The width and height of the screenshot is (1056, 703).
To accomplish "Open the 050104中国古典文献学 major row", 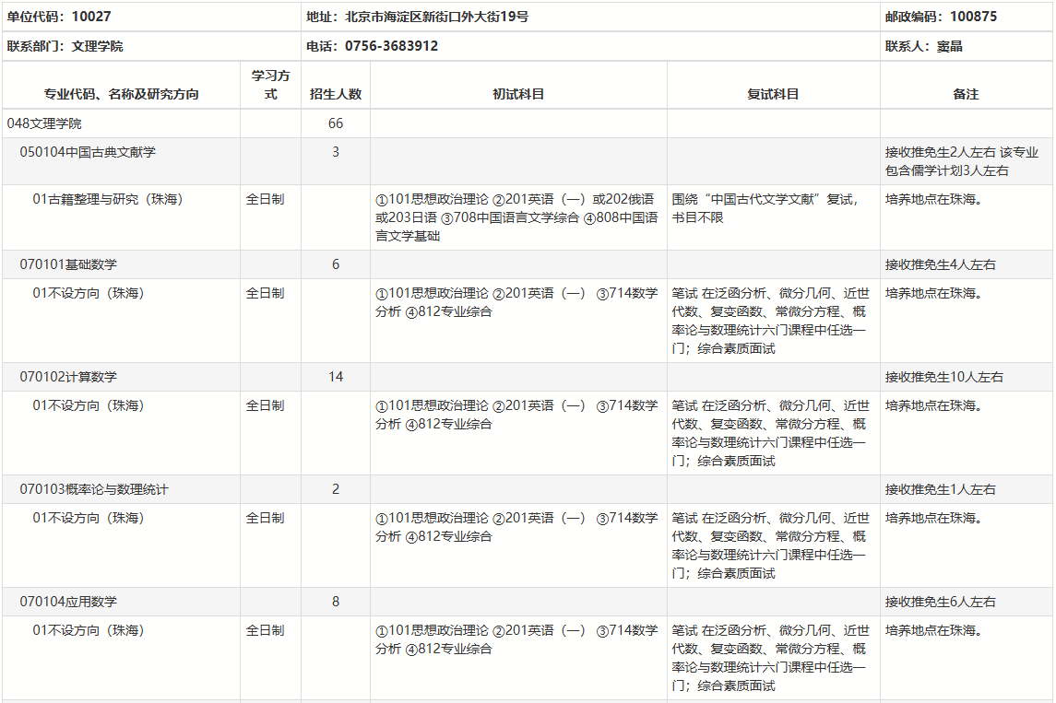I will (x=88, y=152).
